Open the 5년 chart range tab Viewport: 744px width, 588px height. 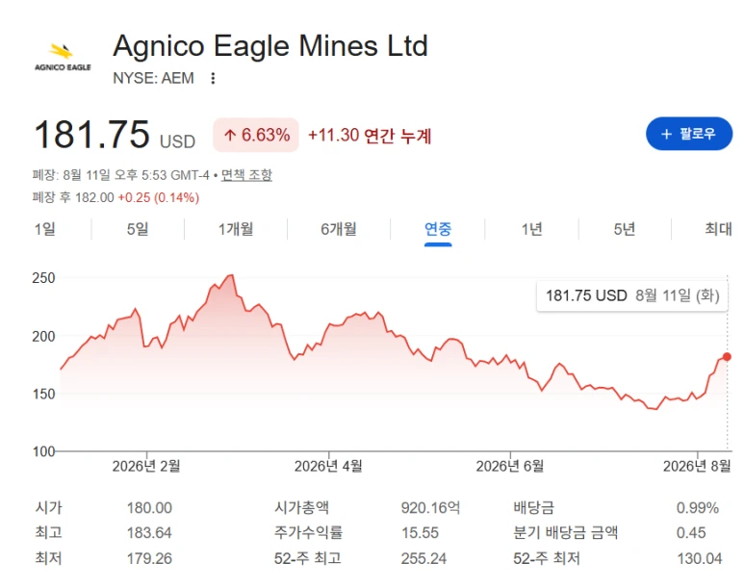(x=625, y=229)
